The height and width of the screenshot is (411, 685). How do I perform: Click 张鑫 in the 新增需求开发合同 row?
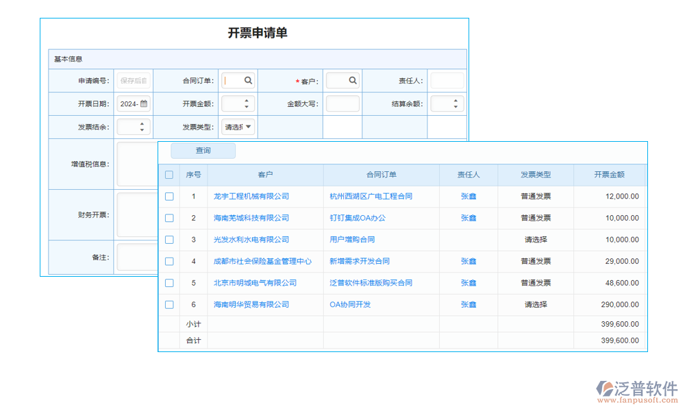468,261
